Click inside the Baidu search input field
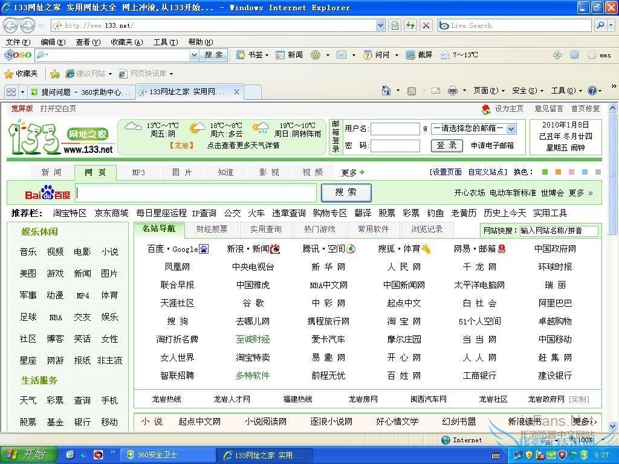Viewport: 619px width, 464px height. [x=196, y=194]
